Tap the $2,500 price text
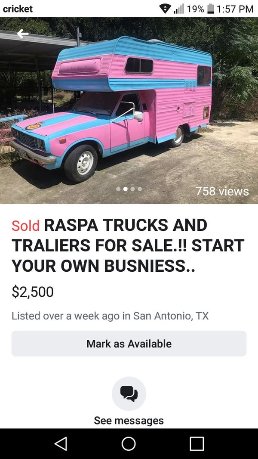The height and width of the screenshot is (459, 258). (x=32, y=292)
